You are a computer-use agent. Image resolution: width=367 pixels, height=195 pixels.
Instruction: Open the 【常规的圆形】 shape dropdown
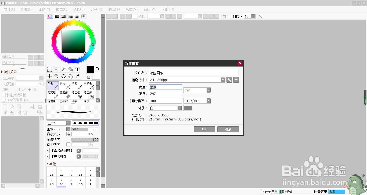coord(78,151)
